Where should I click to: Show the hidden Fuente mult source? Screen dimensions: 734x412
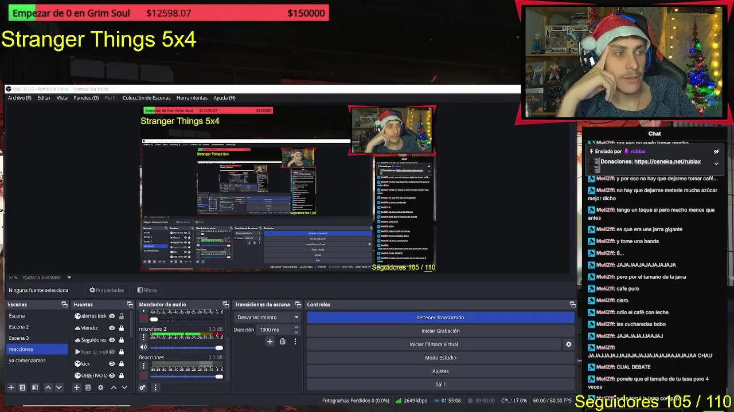click(x=112, y=352)
